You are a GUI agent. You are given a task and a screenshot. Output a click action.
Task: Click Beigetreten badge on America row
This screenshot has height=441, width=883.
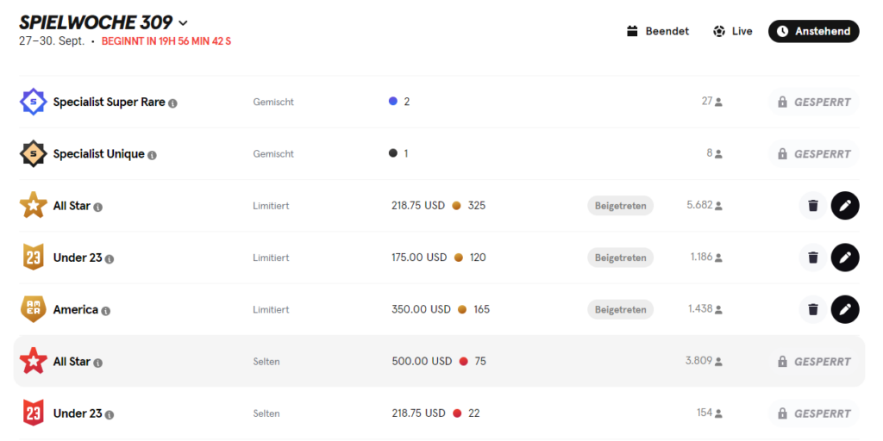tap(621, 309)
